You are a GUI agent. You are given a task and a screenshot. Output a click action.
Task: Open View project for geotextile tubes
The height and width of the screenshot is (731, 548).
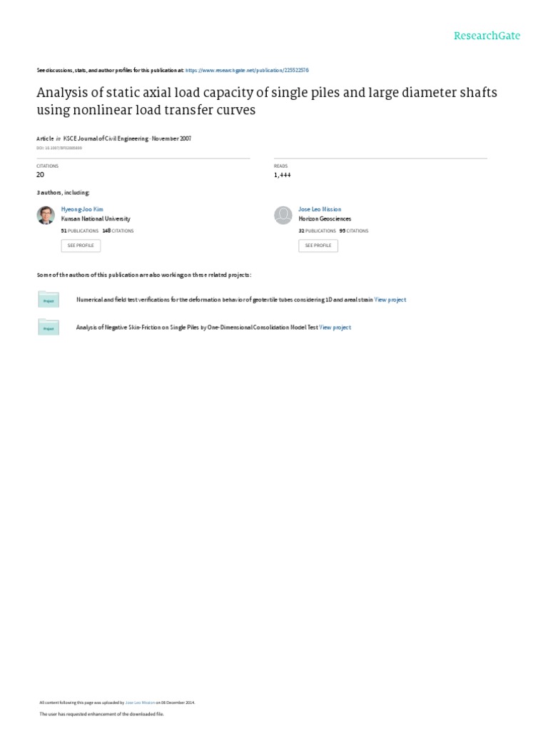point(390,300)
